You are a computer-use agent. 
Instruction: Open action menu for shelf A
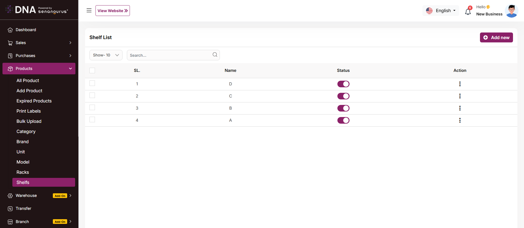point(460,120)
